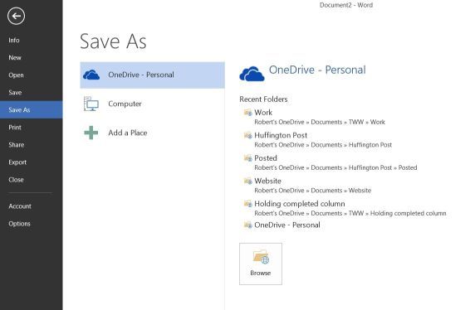Open the Work recent folder
Screen dimensions: 470x310
point(263,113)
